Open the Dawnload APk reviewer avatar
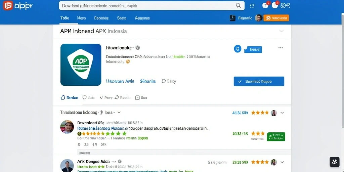Screen dimensions: 344x172 point(67,127)
